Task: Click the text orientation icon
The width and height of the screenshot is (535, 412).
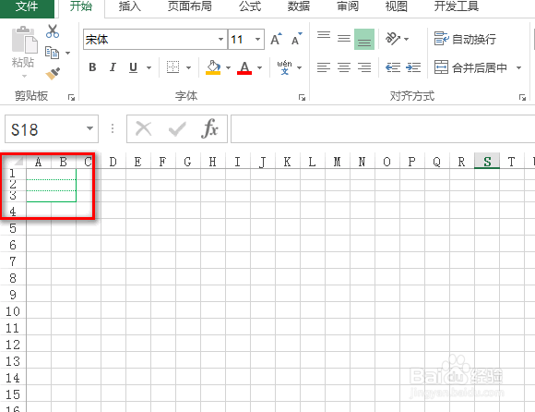Action: (x=393, y=39)
